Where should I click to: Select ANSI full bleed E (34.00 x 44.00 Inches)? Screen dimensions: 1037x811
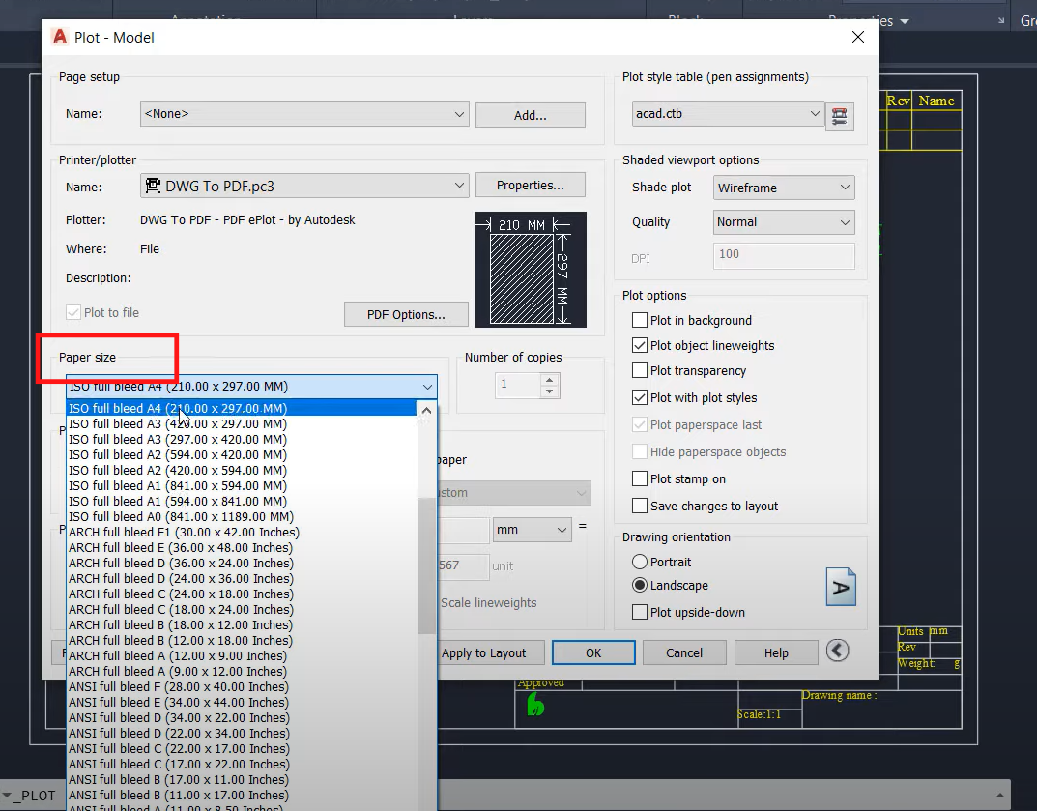point(242,703)
